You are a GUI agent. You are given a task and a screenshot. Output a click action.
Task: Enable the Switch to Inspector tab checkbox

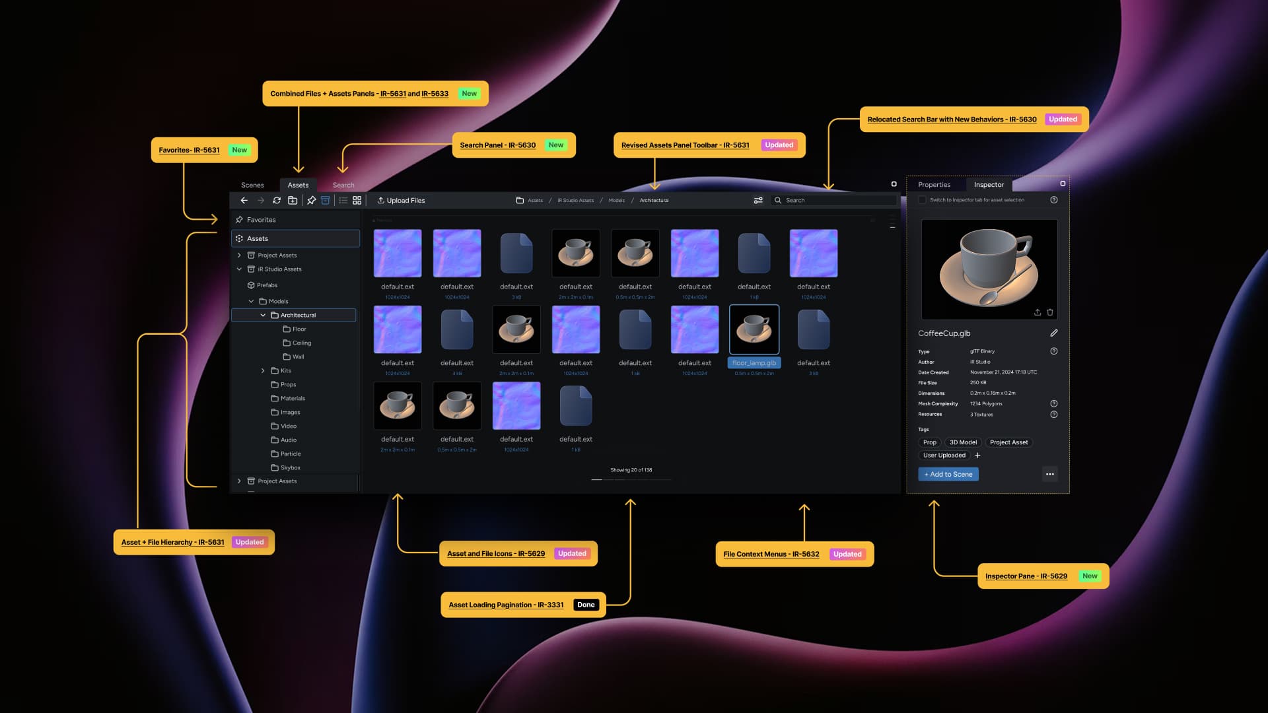point(923,200)
